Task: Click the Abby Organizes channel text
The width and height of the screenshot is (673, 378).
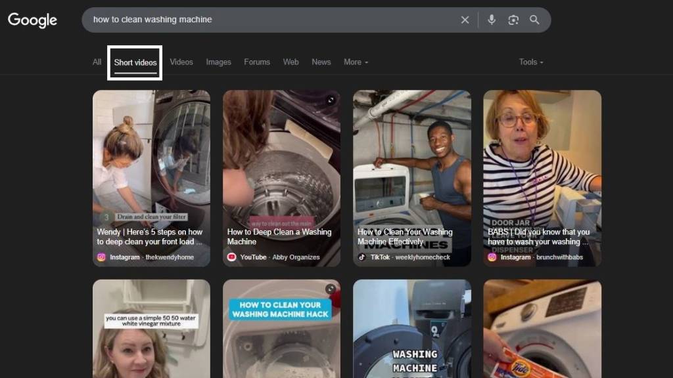Action: tap(296, 257)
